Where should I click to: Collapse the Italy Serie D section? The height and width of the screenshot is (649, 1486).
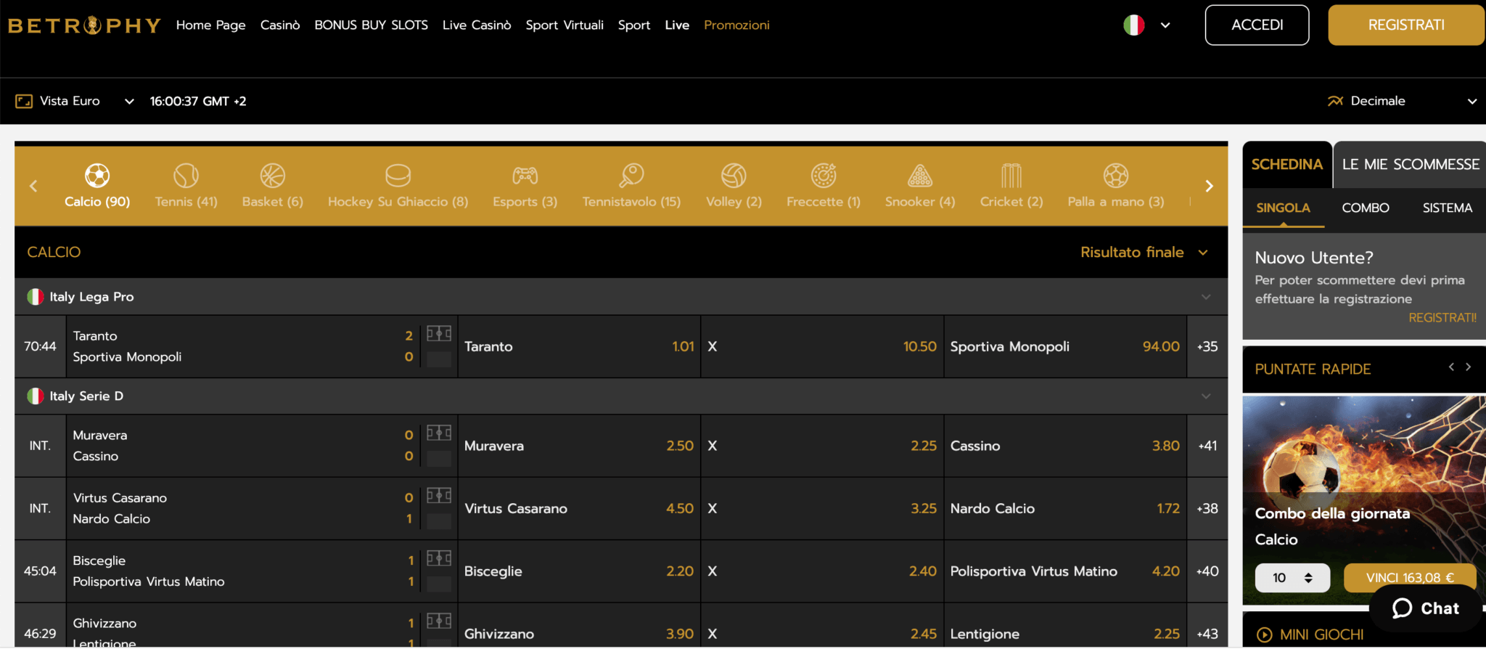click(1206, 396)
